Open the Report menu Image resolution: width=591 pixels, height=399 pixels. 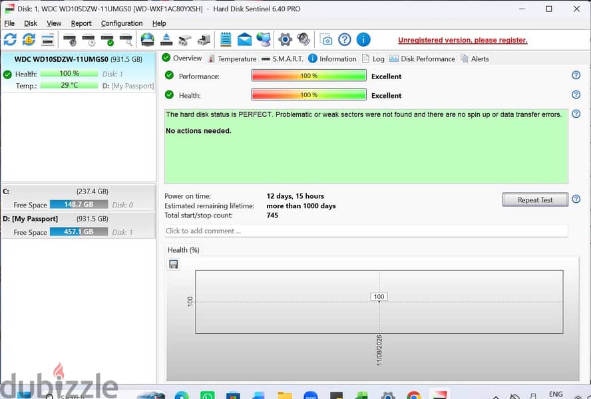81,23
